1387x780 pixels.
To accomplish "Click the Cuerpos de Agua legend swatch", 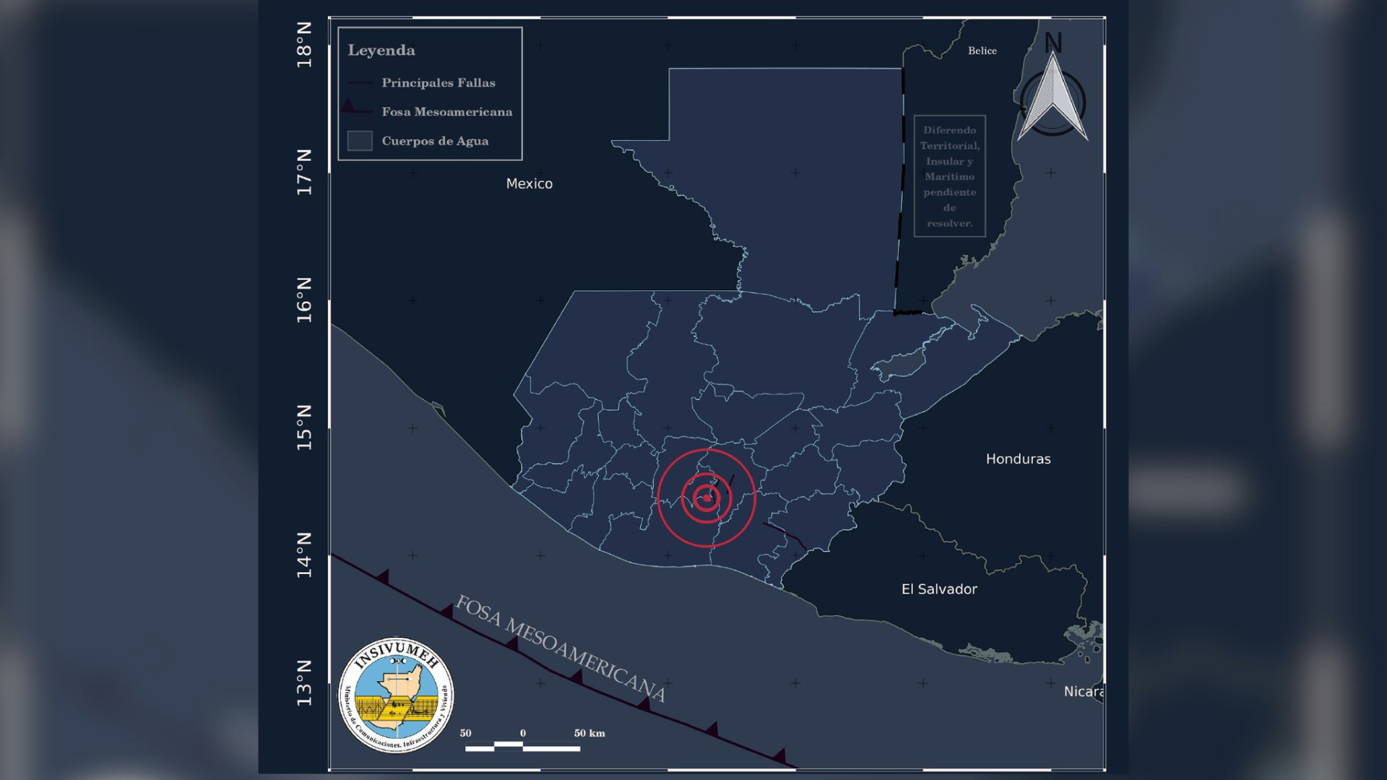I will [360, 141].
